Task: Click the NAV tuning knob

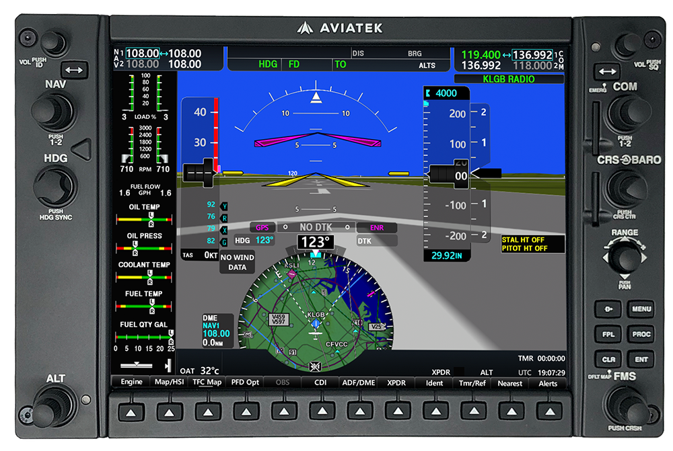Action: (55, 112)
